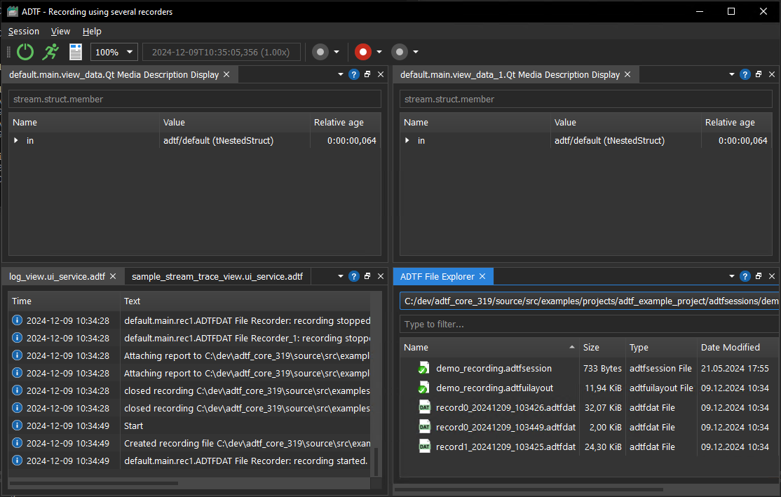Close the ADTF File Explorer tab
The image size is (781, 497).
[482, 276]
